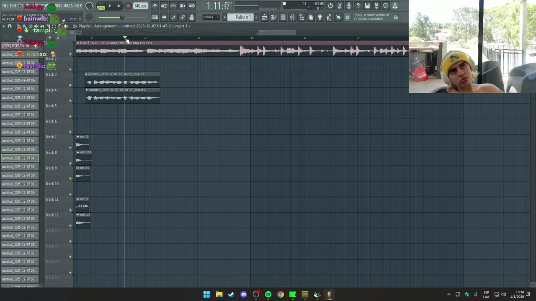This screenshot has height=301, width=536.
Task: Expand the Playlist - Arrangement breadcrumb
Action: coord(98,26)
